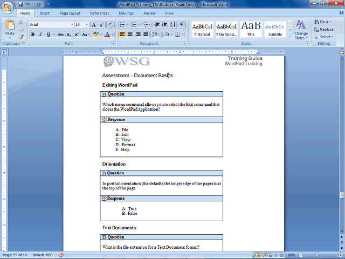Decrease paragraph indent
345x259 pixels.
[x=157, y=25]
